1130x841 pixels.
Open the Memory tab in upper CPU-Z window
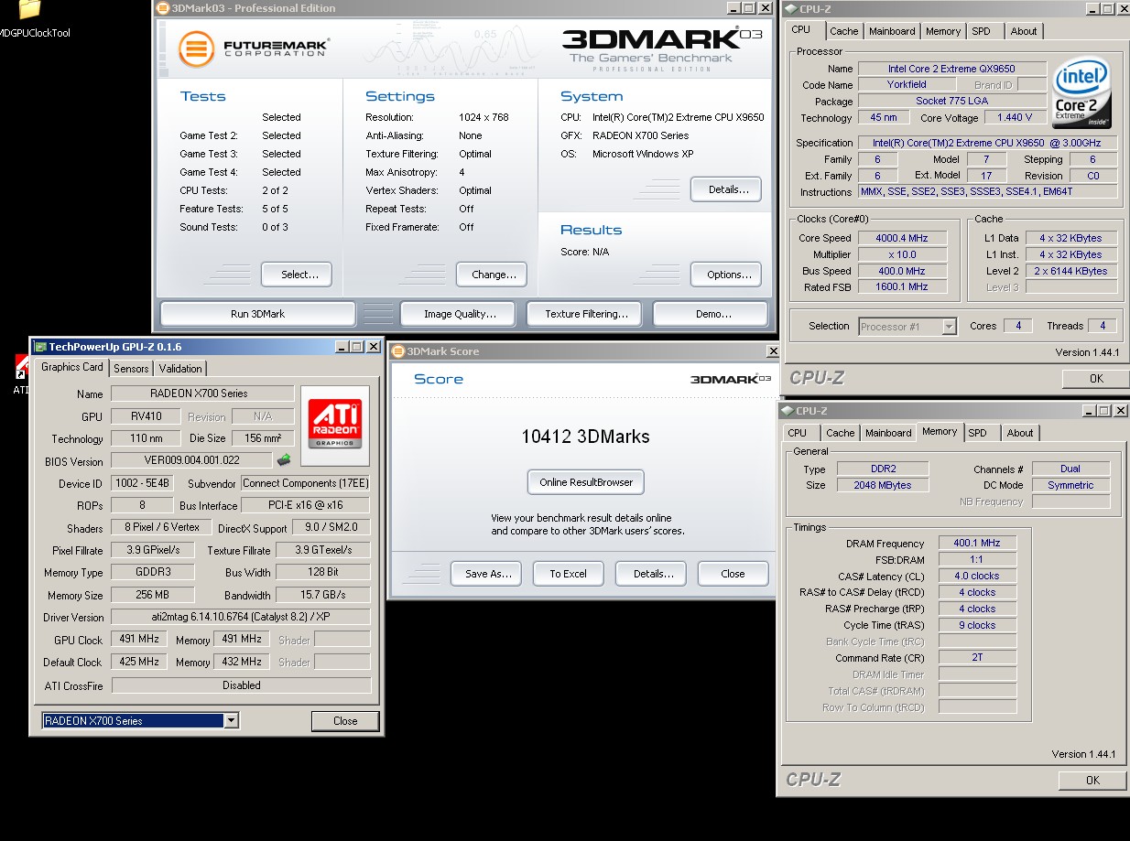click(x=943, y=31)
